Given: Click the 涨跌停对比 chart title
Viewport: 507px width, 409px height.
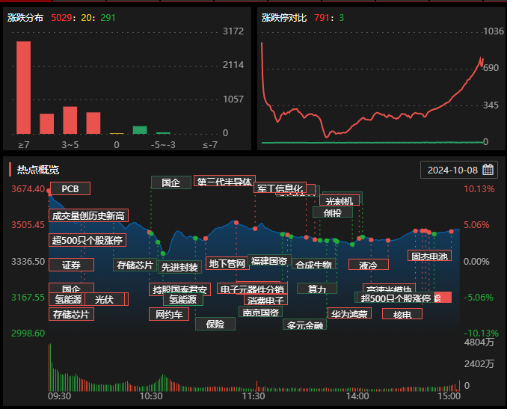Looking at the screenshot, I should click(x=284, y=17).
